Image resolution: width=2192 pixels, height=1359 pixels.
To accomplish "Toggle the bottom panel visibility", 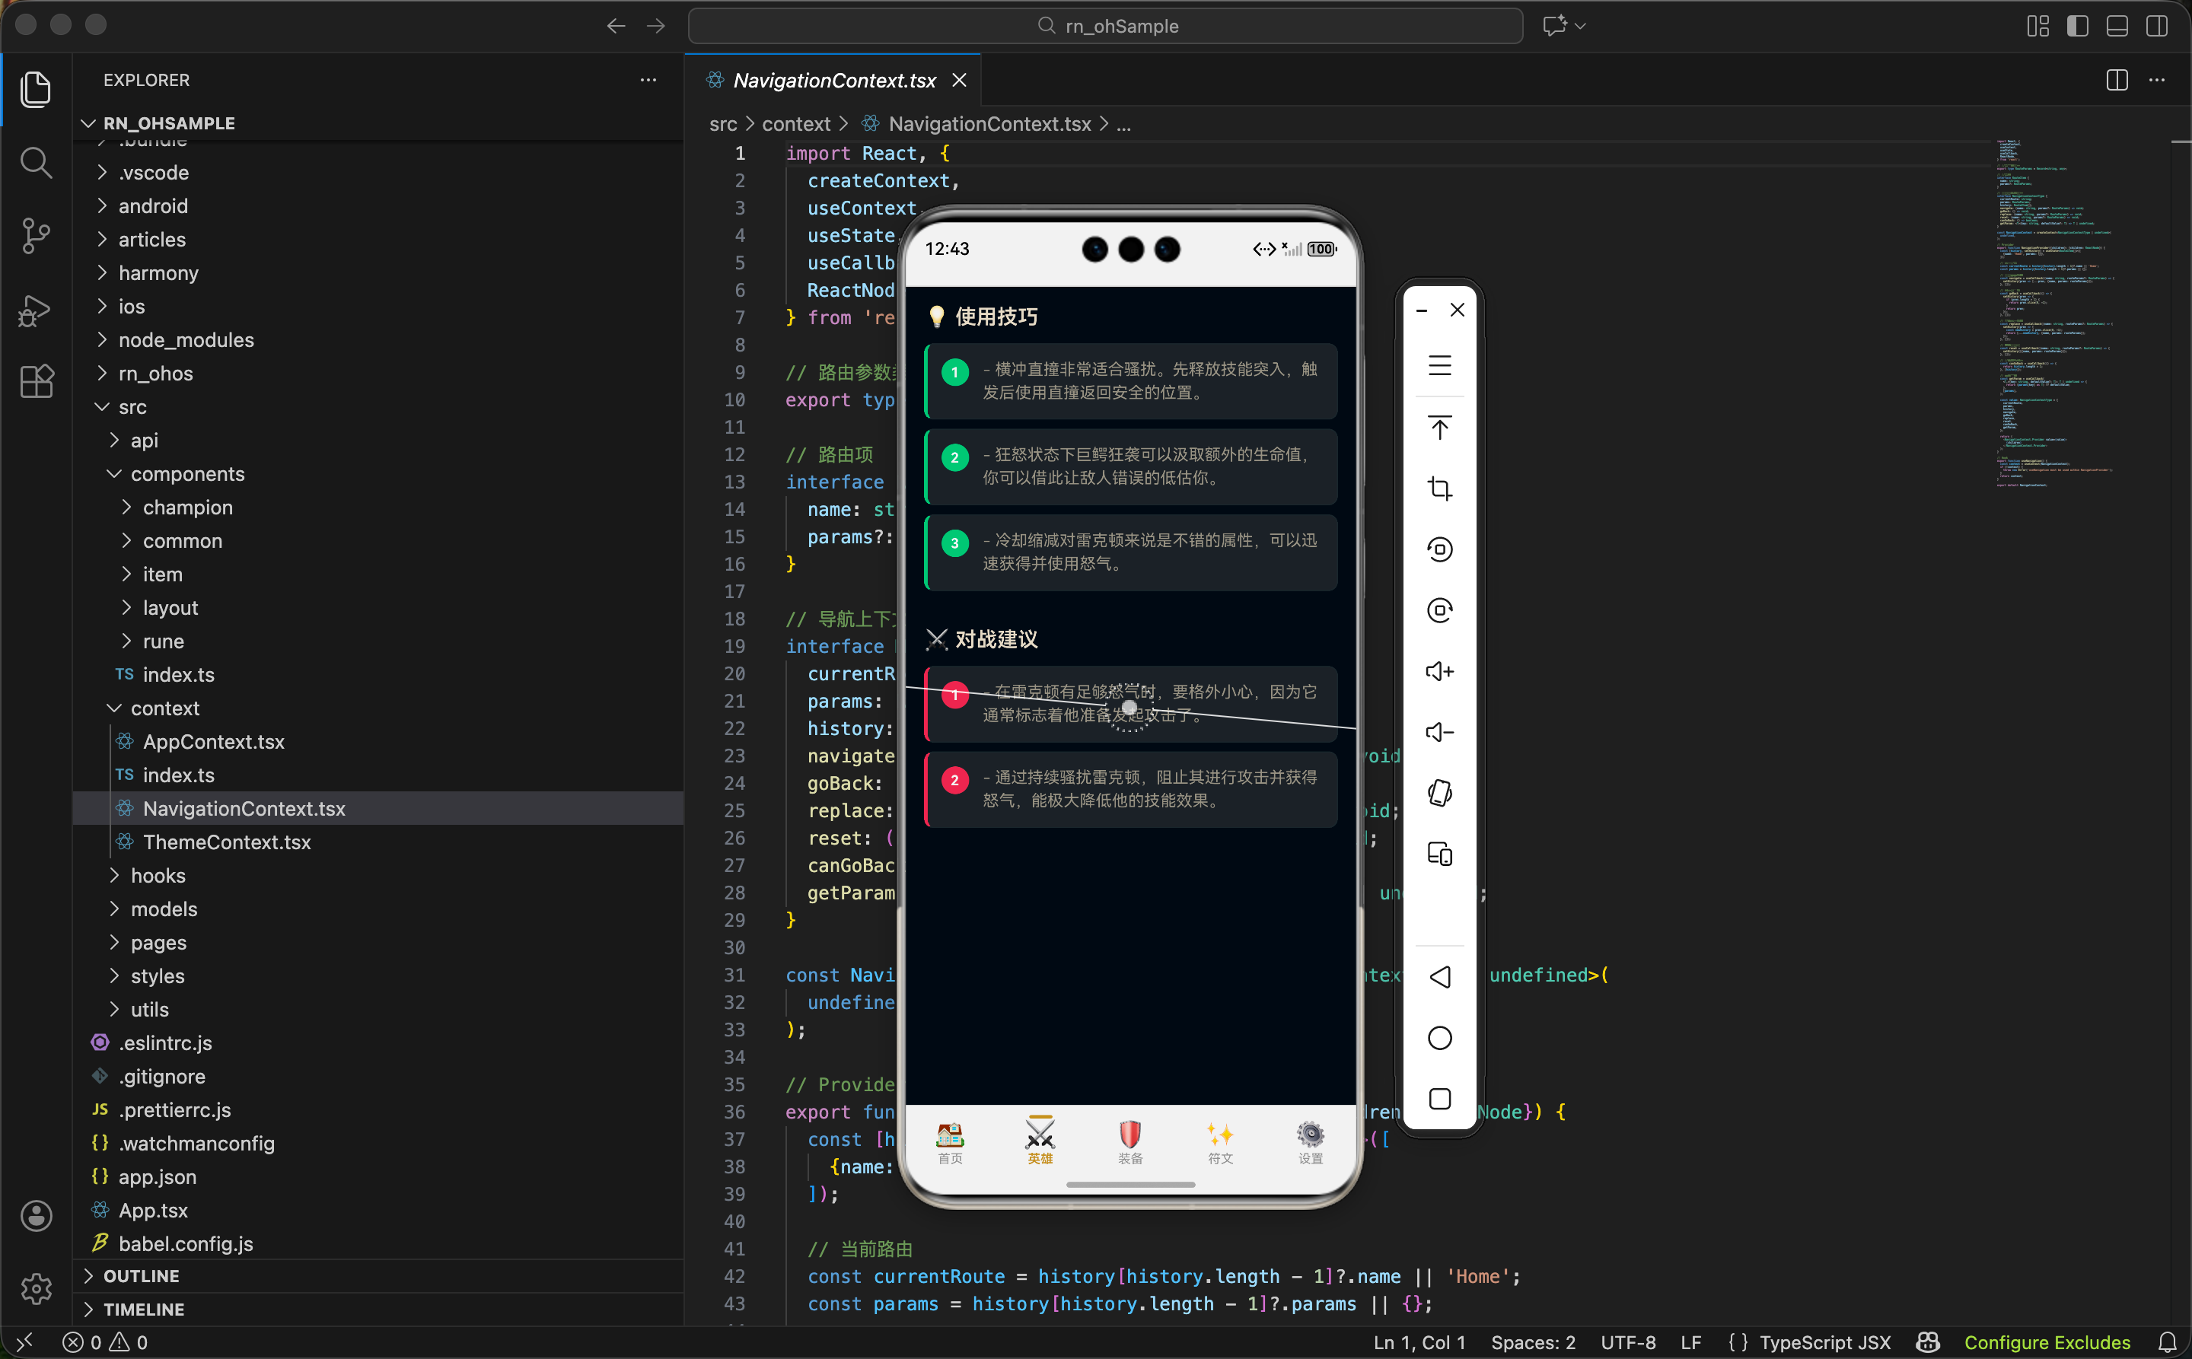I will tap(2117, 26).
